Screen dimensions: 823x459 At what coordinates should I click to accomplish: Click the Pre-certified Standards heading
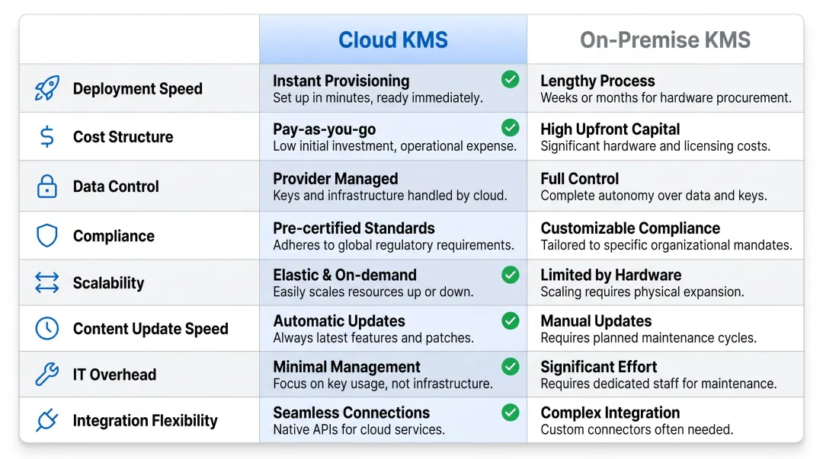click(354, 228)
